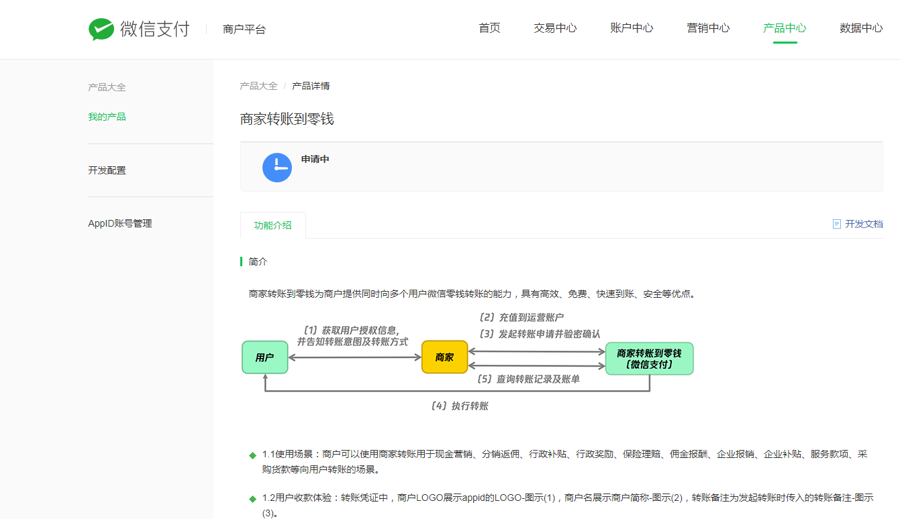Click the 商户平台 header label
Screen dimensions: 900x519
pyautogui.click(x=244, y=30)
